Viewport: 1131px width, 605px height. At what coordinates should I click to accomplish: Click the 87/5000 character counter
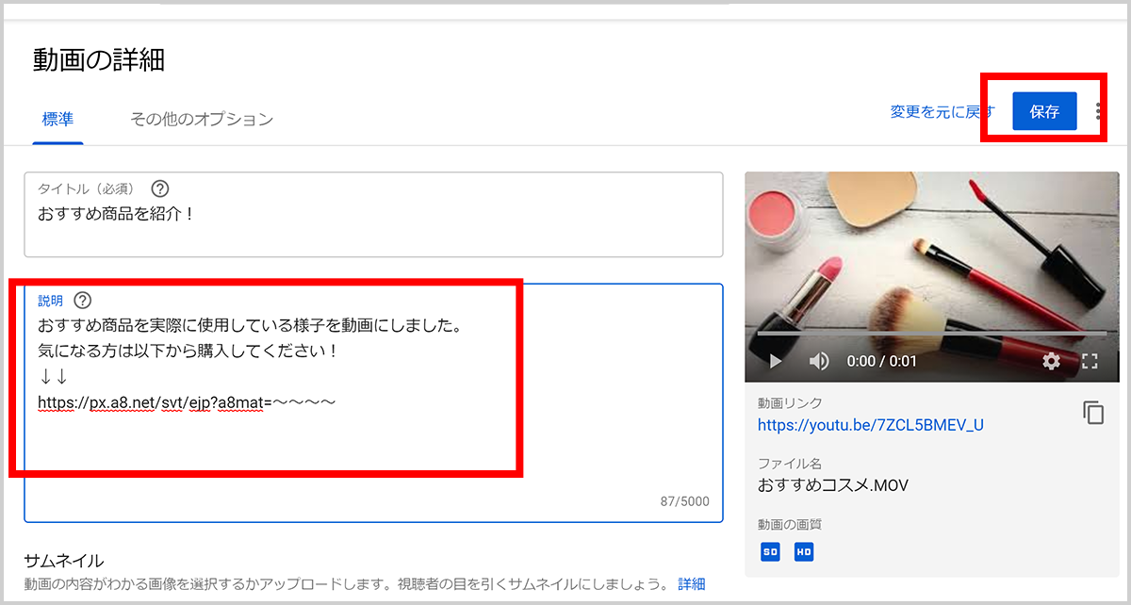[x=685, y=501]
